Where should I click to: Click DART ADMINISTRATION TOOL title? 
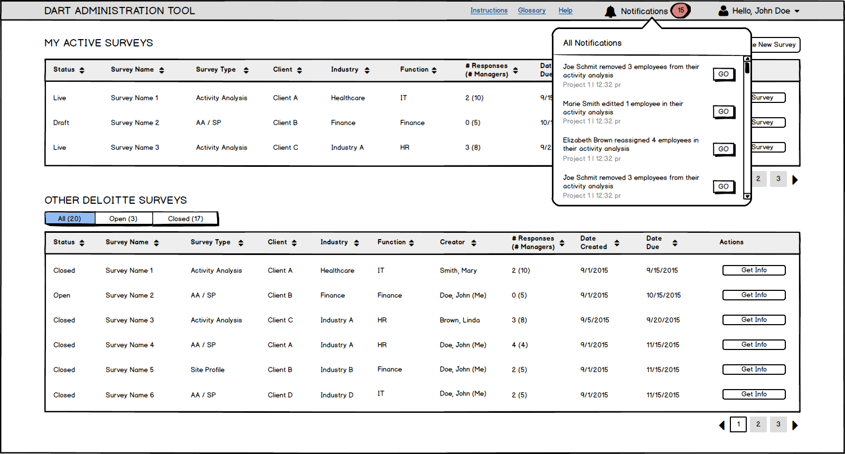coord(119,11)
